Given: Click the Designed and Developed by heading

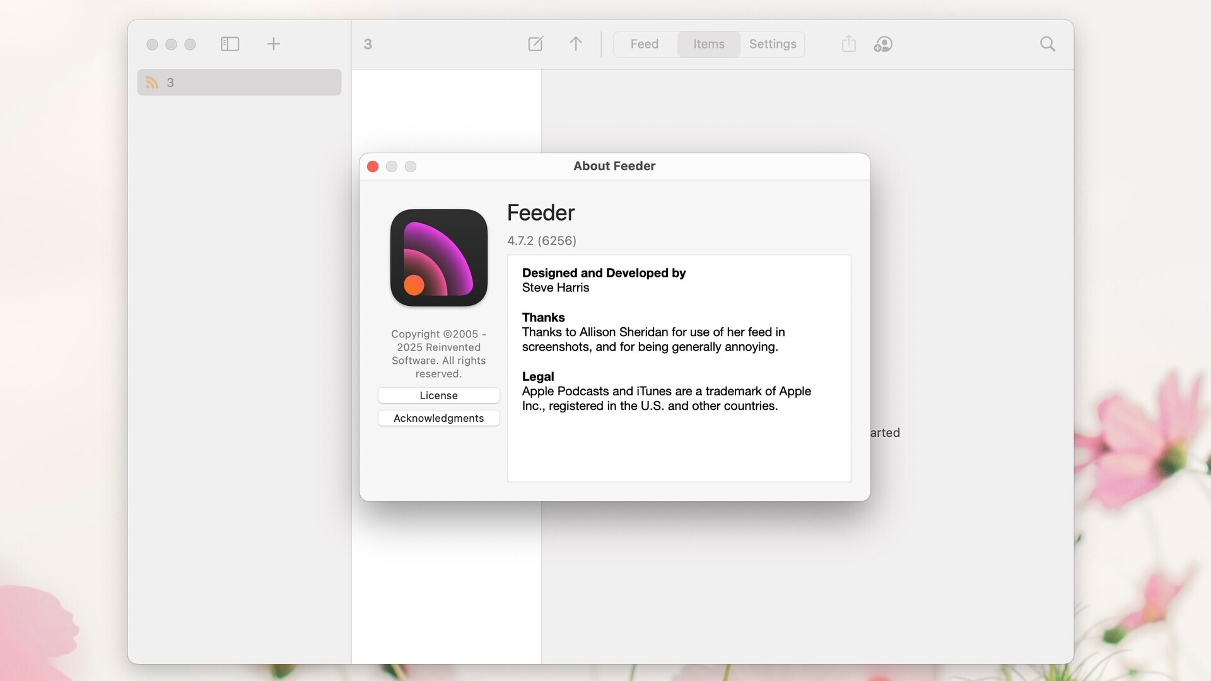Looking at the screenshot, I should pyautogui.click(x=604, y=273).
